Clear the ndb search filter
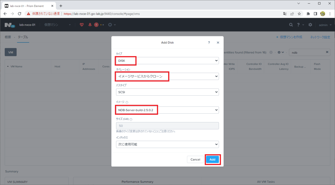Viewport: 335px width, 185px height. click(x=327, y=52)
